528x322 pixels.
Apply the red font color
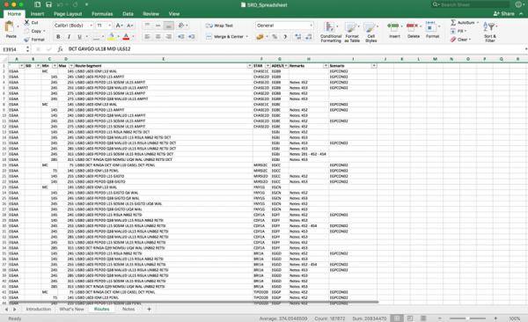pyautogui.click(x=126, y=36)
